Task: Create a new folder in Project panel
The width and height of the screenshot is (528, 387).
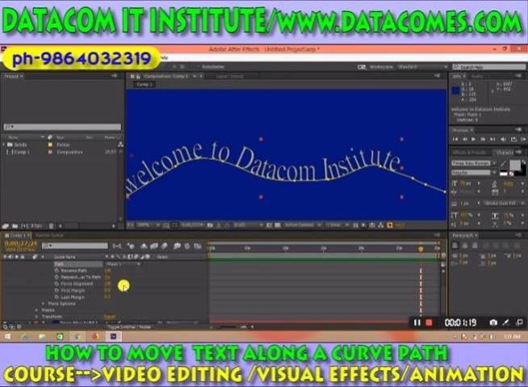Action: click(15, 226)
